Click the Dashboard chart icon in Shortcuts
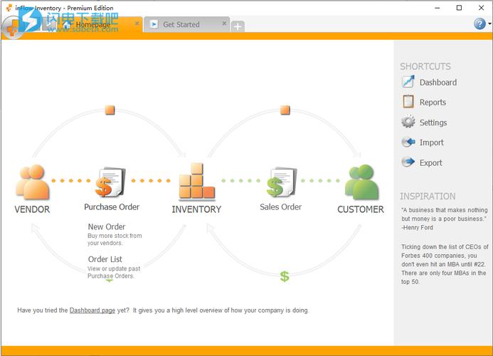 pyautogui.click(x=408, y=82)
